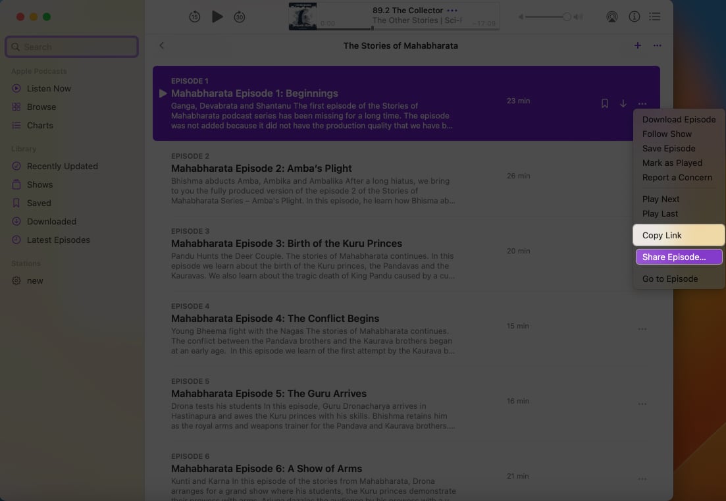Screen dimensions: 726x501
Task: Open more options dots for Episode 4
Action: tap(642, 329)
